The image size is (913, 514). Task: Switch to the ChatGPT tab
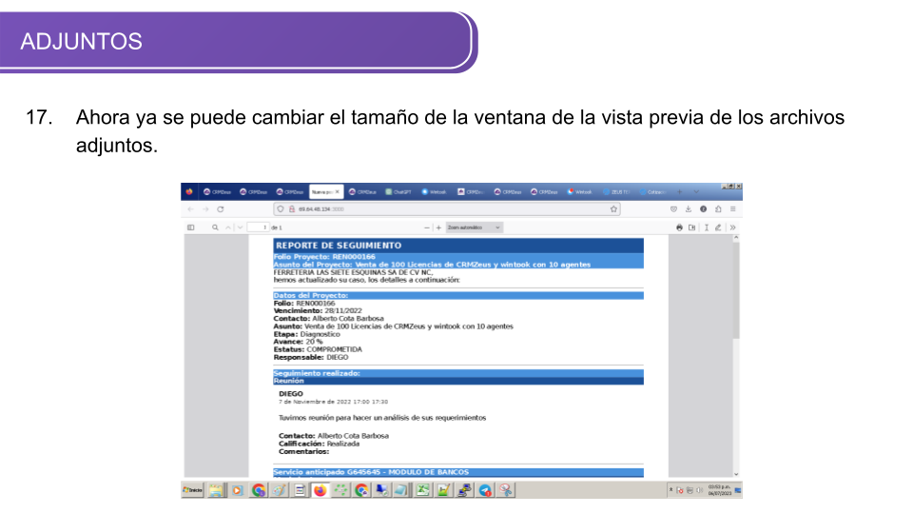(398, 191)
